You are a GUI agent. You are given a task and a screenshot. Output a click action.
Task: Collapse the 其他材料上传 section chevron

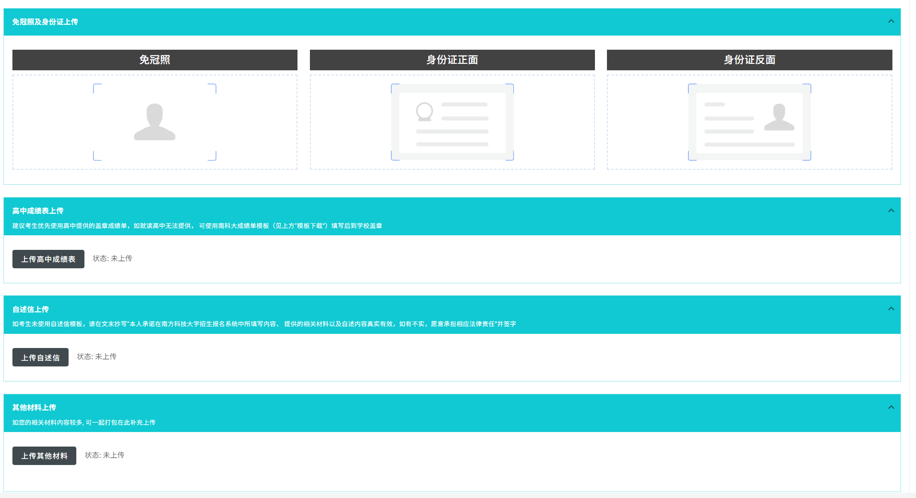[891, 407]
